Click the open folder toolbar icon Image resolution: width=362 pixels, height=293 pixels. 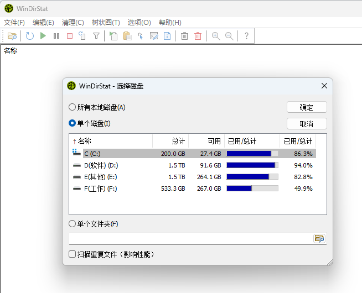tap(12, 36)
